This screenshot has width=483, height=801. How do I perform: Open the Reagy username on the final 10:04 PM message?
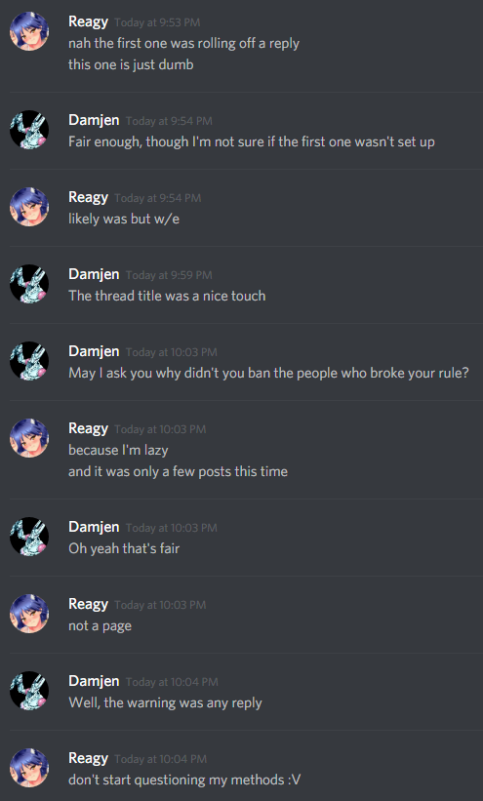(x=89, y=759)
